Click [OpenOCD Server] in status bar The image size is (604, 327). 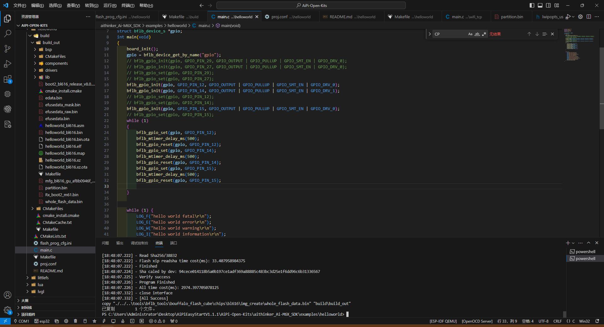tap(477, 321)
